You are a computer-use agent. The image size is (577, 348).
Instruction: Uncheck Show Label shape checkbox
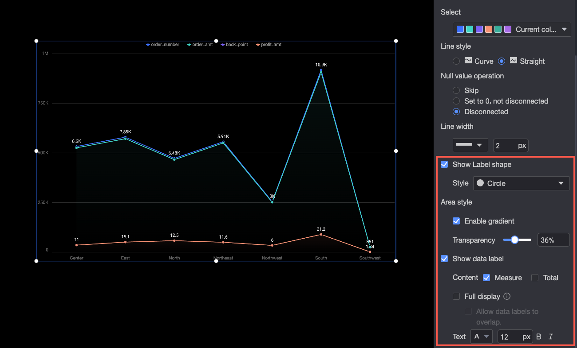point(444,164)
